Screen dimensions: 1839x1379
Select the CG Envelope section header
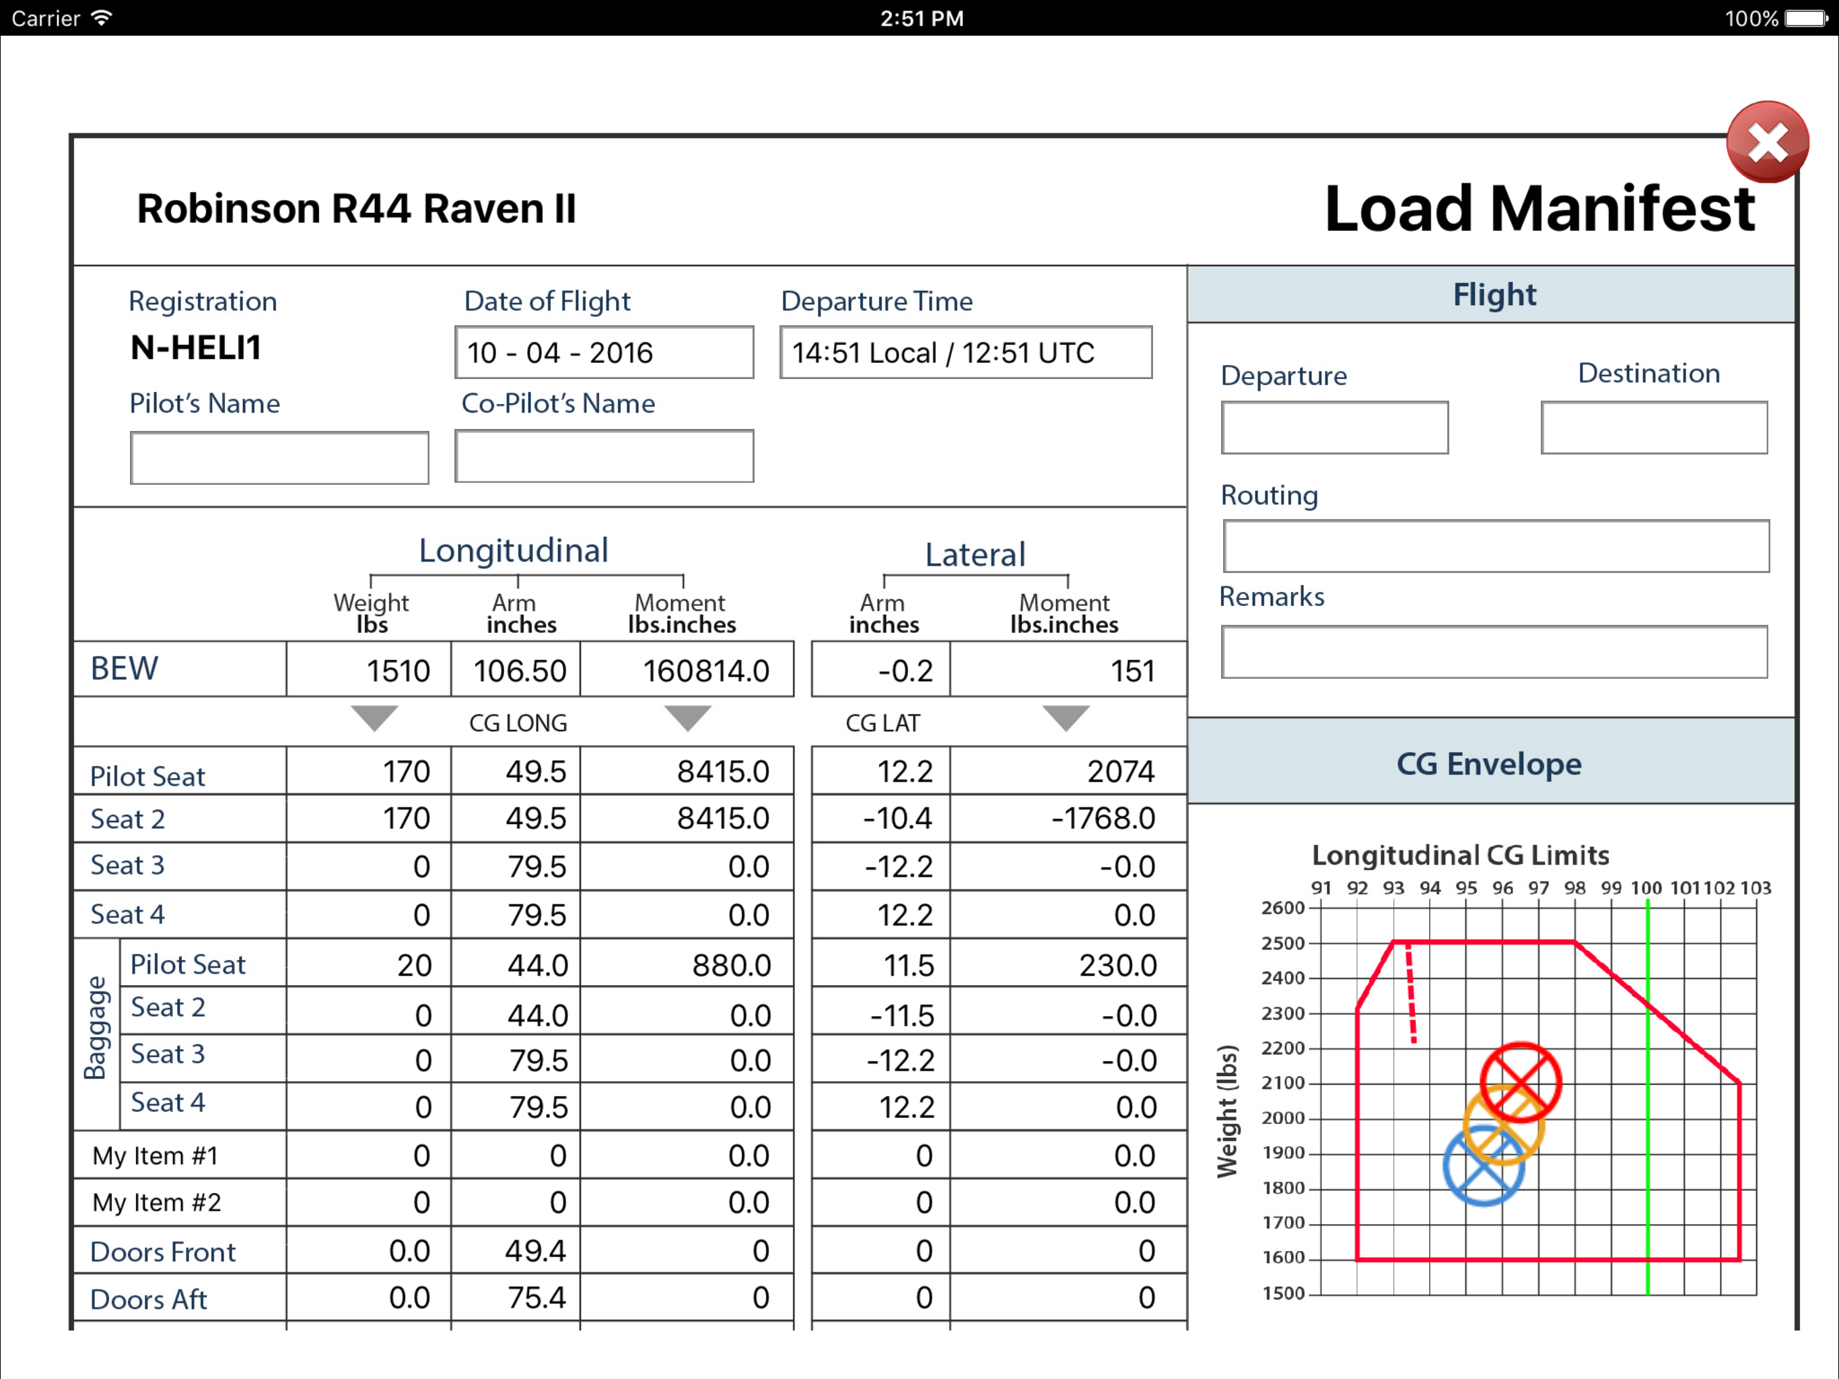(x=1492, y=762)
